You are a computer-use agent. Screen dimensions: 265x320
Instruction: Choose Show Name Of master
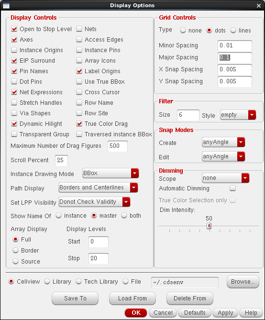[94, 216]
